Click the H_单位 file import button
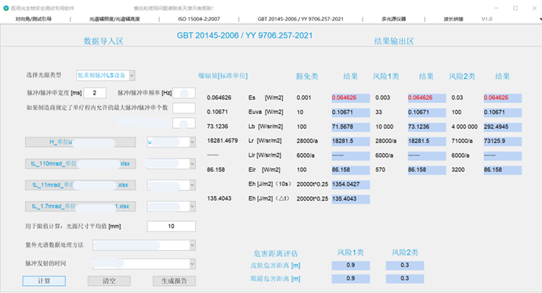Image resolution: width=542 pixels, height=293 pixels. point(80,142)
